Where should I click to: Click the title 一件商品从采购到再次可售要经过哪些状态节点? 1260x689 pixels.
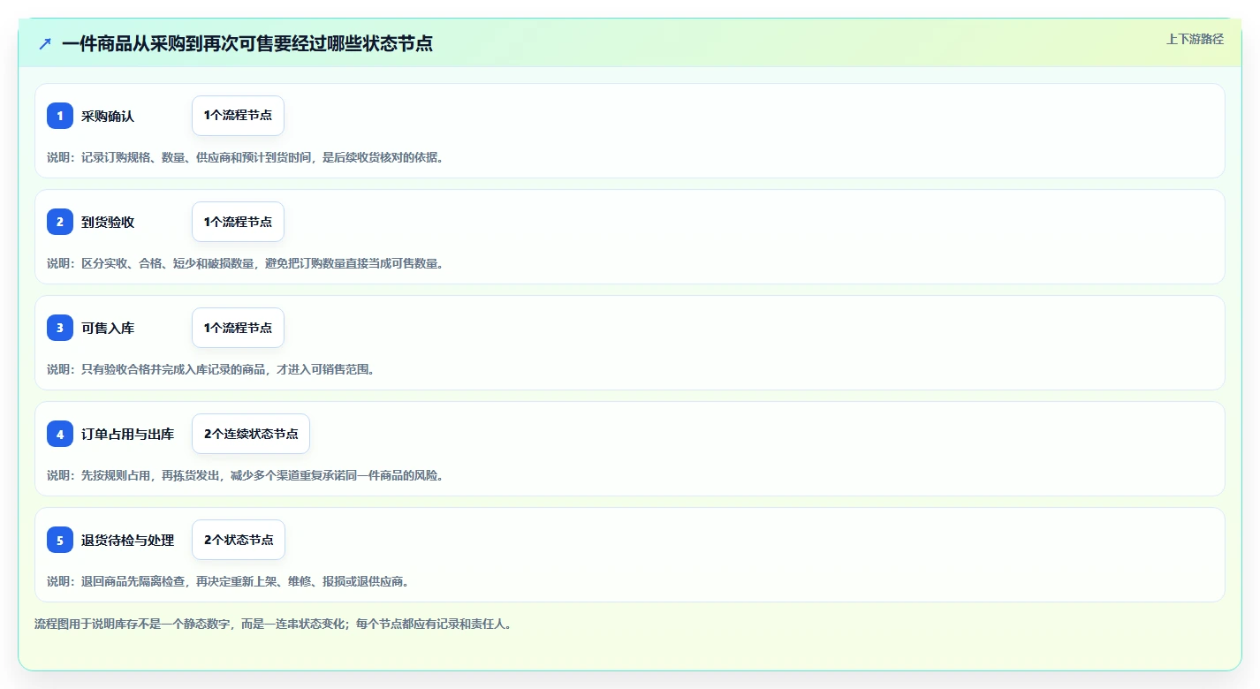247,43
